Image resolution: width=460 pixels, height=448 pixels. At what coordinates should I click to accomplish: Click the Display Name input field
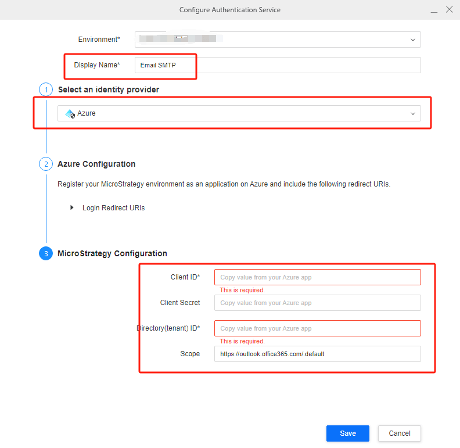[278, 65]
